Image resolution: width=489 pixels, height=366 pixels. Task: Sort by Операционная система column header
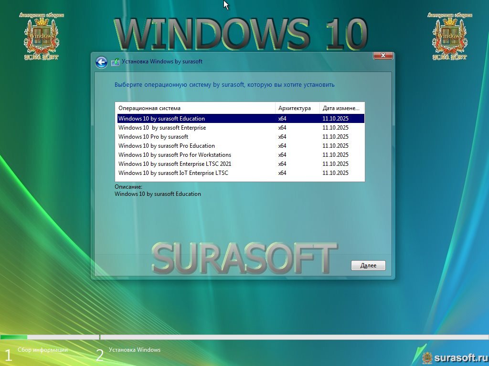[x=195, y=108]
